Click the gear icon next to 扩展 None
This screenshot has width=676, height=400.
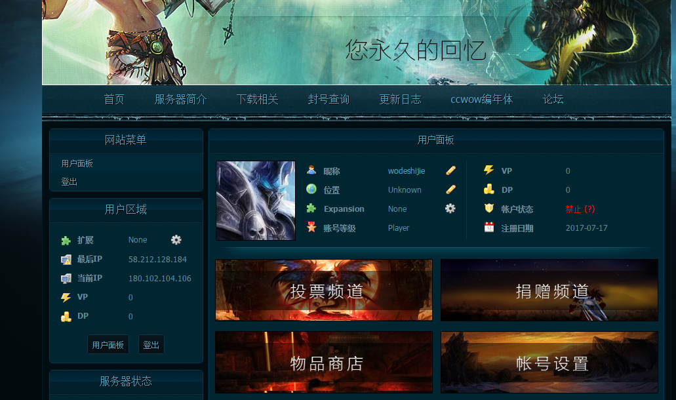pos(176,240)
